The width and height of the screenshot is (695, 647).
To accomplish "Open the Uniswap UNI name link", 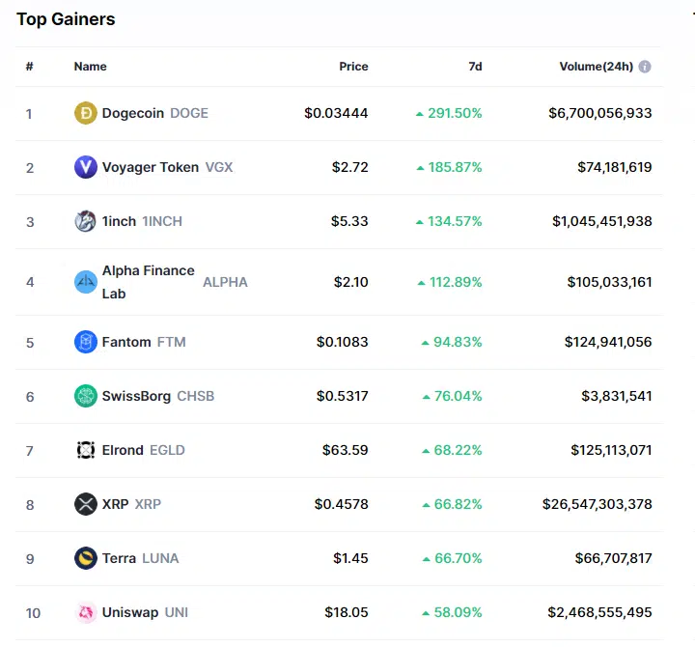I will [145, 612].
